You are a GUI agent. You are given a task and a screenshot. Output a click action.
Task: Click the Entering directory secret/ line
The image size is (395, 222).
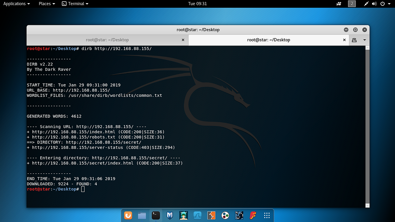103,158
